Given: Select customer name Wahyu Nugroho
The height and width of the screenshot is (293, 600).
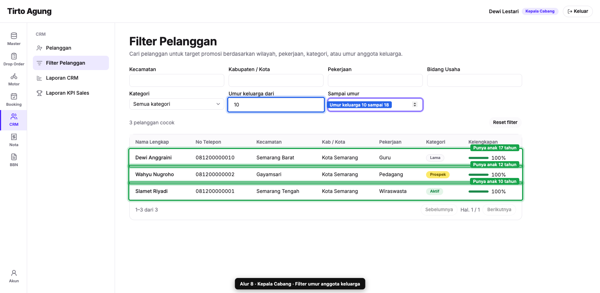Looking at the screenshot, I should tap(155, 174).
